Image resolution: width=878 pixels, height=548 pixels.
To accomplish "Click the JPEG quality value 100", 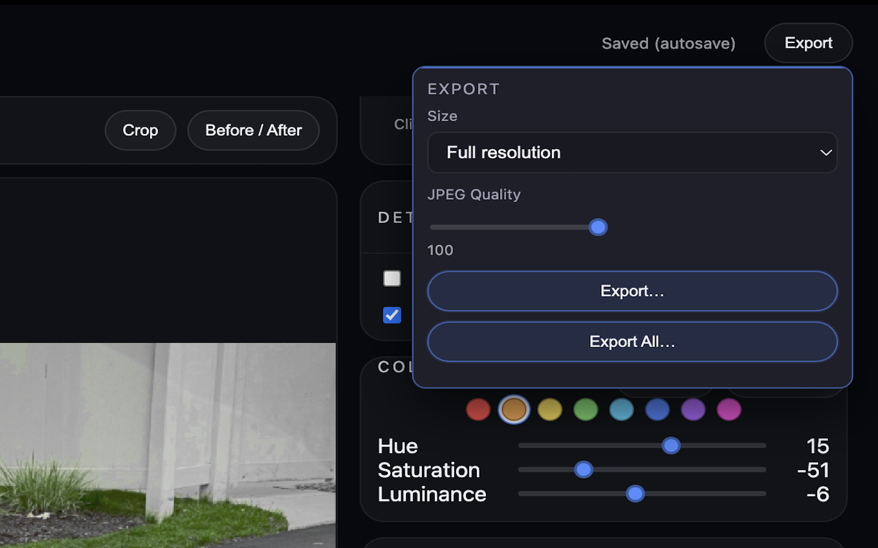I will coord(440,250).
